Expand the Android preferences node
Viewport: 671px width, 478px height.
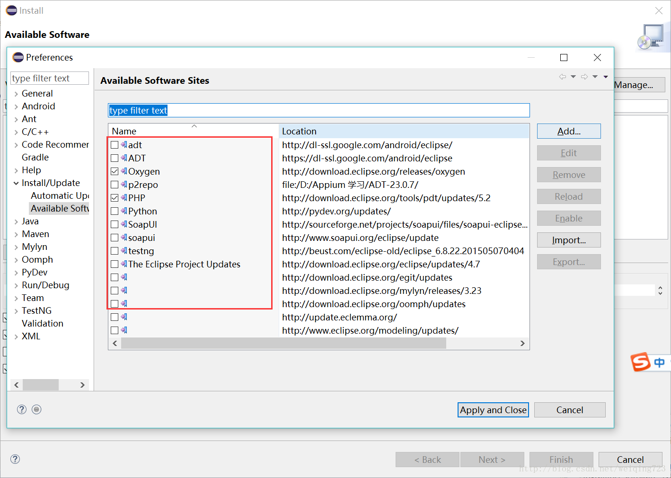pyautogui.click(x=16, y=106)
